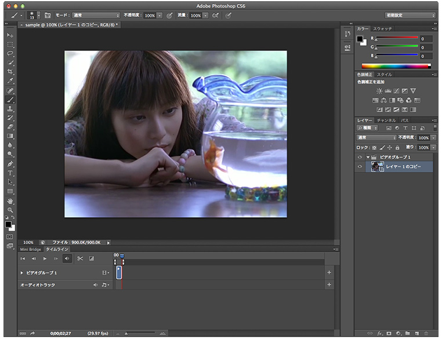Click the color spectrum ramp
442x340 pixels.
[x=396, y=66]
